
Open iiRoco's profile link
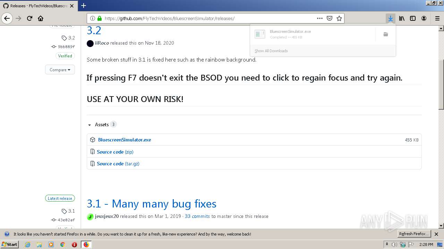click(x=102, y=43)
